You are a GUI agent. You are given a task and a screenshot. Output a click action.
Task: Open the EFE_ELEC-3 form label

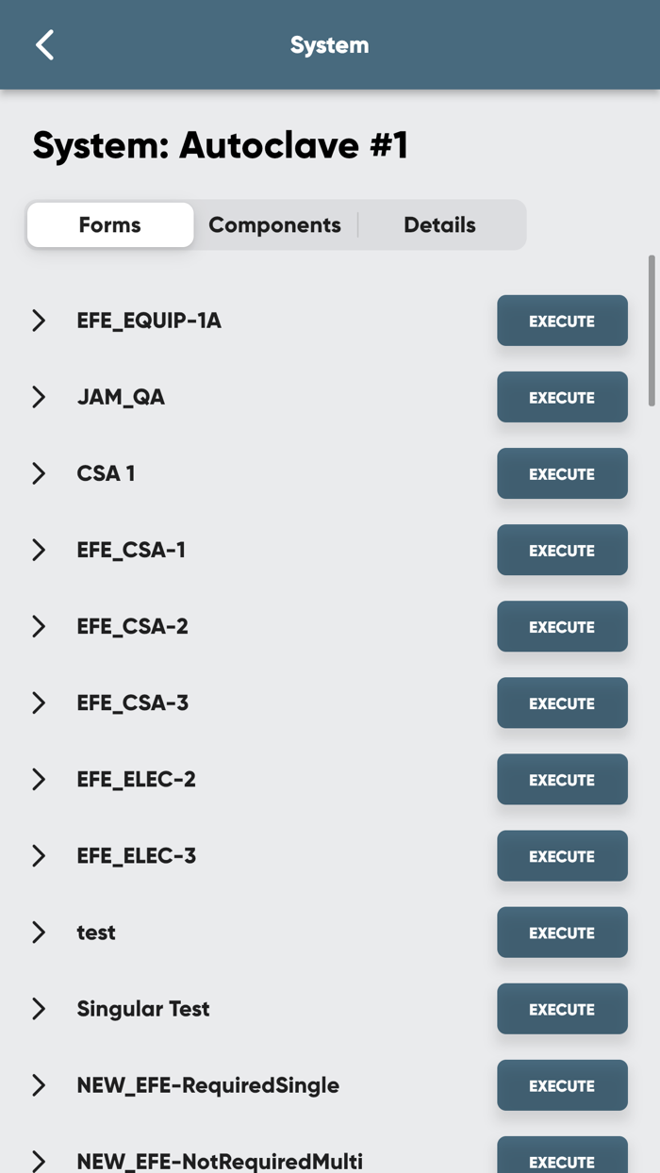pos(137,855)
